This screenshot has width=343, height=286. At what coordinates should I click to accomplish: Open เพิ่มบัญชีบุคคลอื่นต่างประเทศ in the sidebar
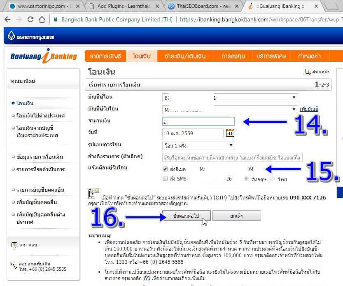(x=41, y=218)
